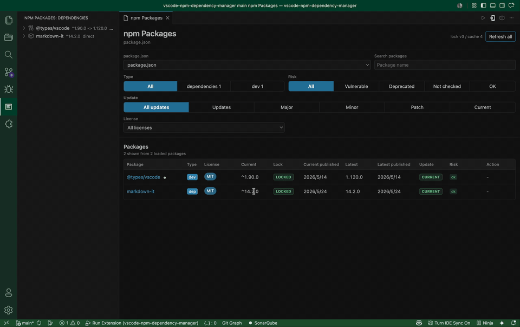Toggle the secondary sidebar layout icon

click(502, 5)
